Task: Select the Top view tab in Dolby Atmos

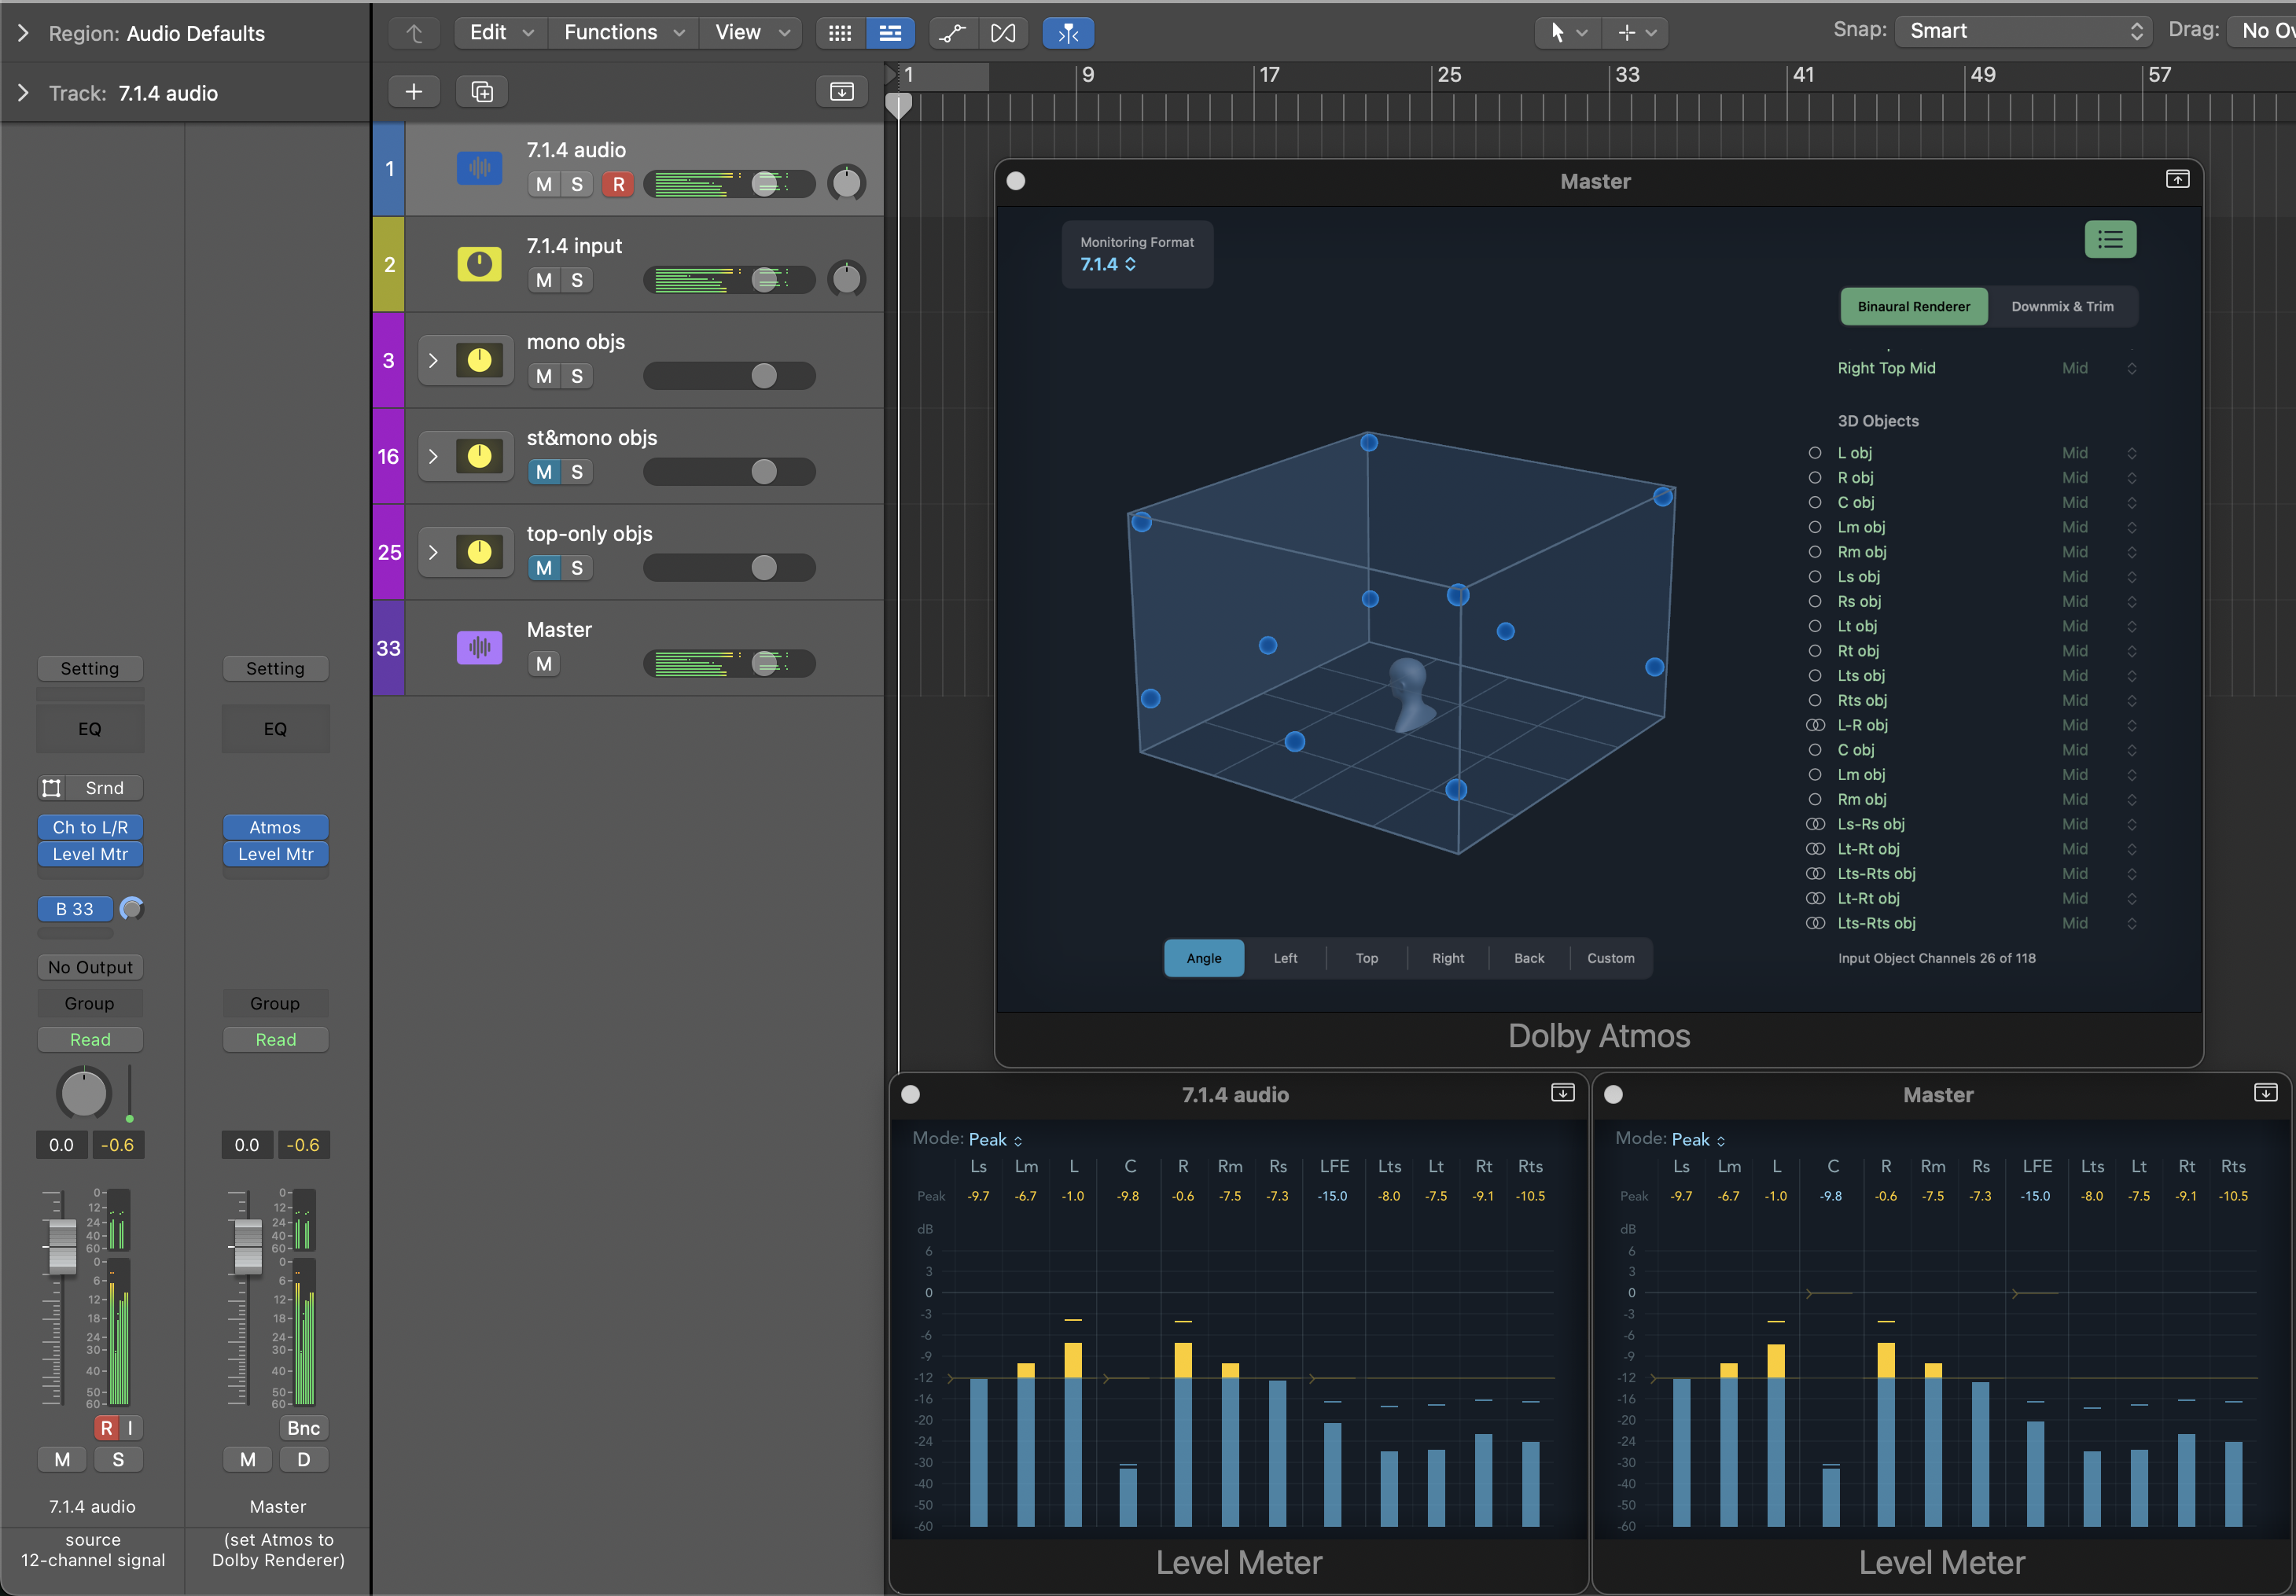Action: click(1366, 958)
